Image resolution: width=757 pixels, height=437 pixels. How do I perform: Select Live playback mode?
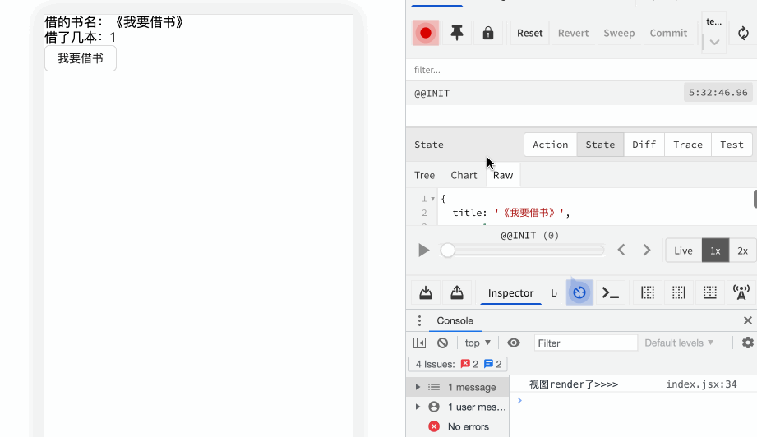point(683,251)
